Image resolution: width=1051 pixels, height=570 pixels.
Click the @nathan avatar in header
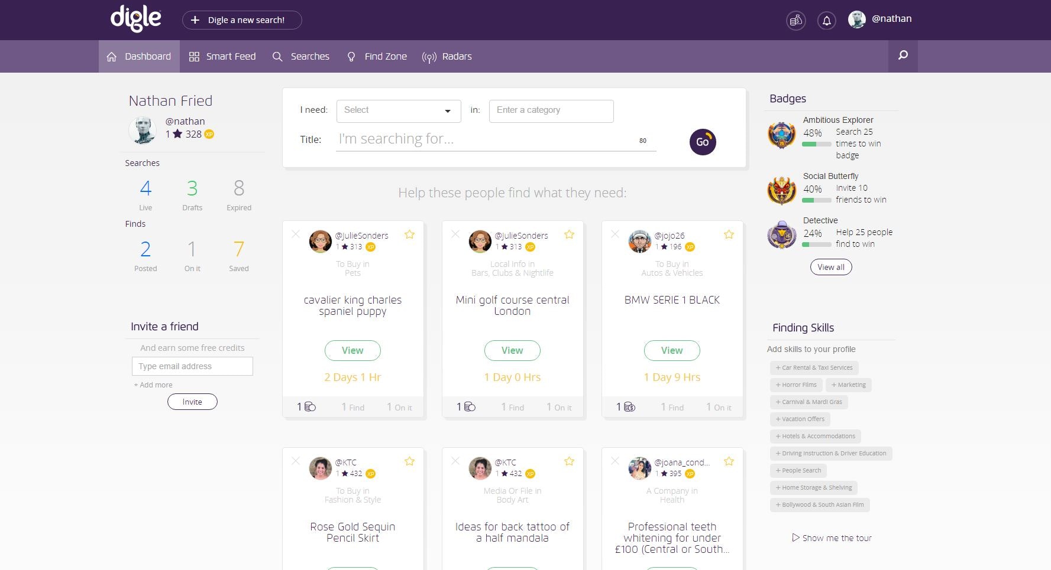[857, 19]
